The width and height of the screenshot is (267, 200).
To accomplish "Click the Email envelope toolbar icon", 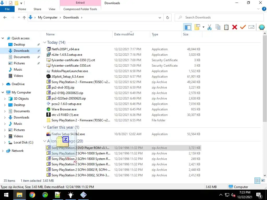I will click(251, 27).
